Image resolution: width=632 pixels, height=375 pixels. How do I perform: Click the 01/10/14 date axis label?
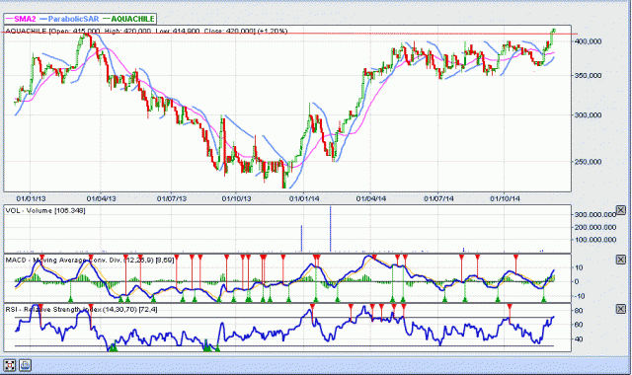505,198
